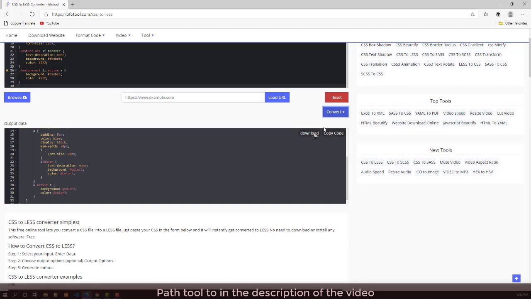The width and height of the screenshot is (531, 299).
Task: Open Javascript Beautify link
Action: pyautogui.click(x=459, y=123)
